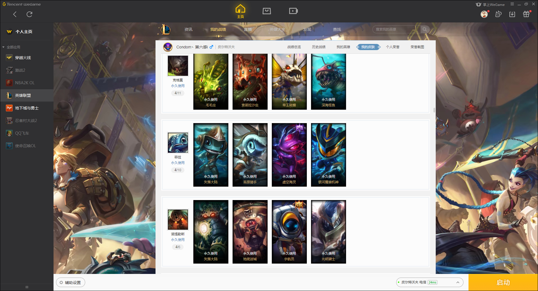Open the user avatar in top right

pos(484,14)
